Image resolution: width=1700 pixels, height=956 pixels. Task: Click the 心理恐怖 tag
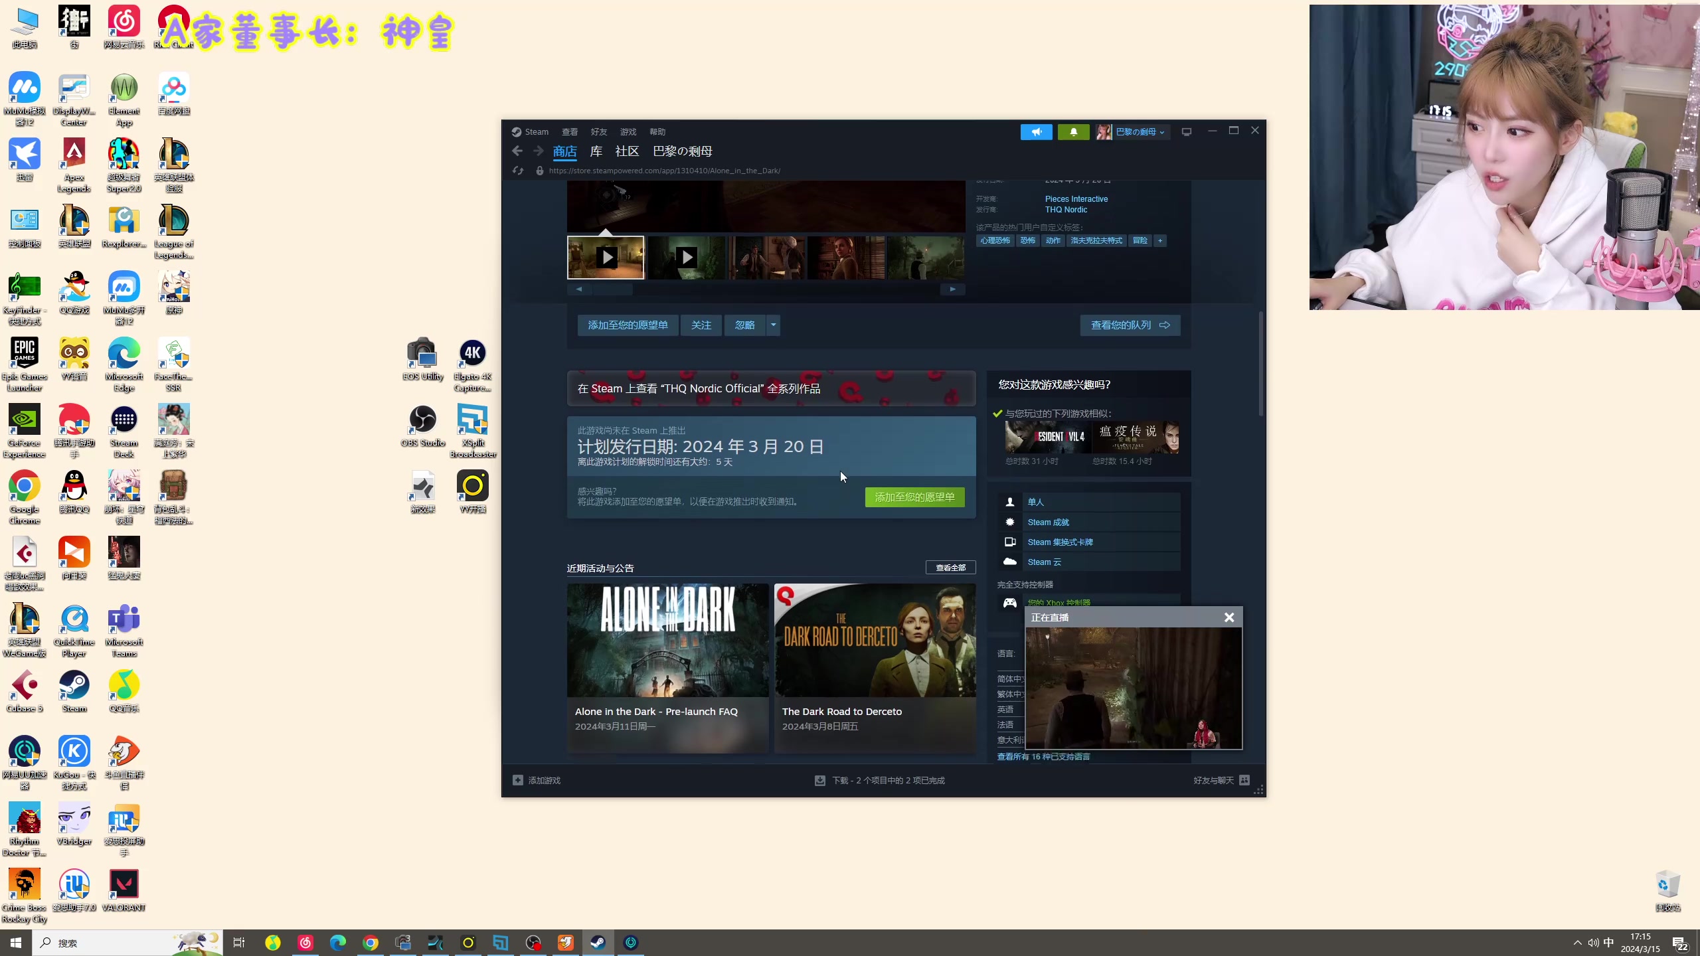995,240
